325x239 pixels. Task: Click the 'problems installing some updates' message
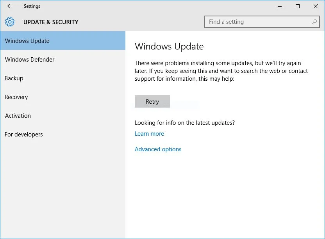coord(221,71)
